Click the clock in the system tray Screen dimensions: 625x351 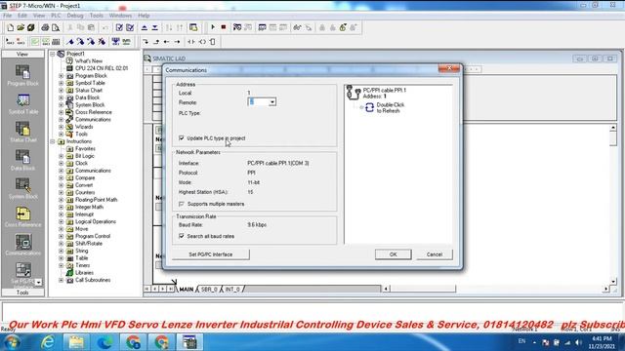602,342
